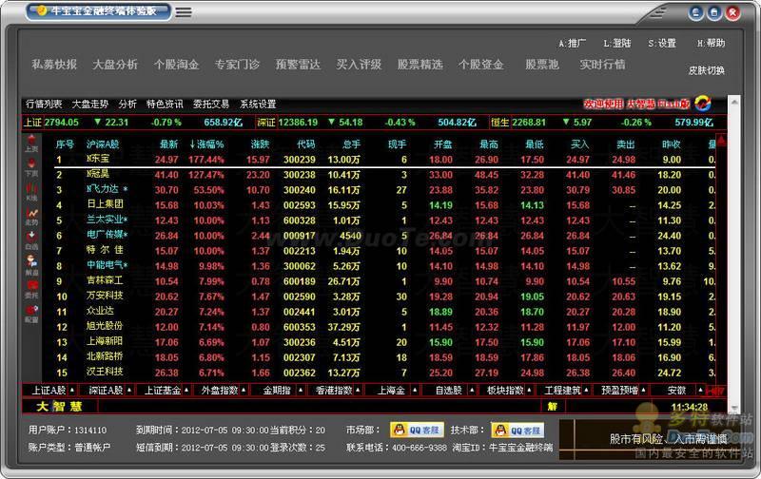Go to next page with 下页 icon
The image size is (761, 479).
pos(31,167)
